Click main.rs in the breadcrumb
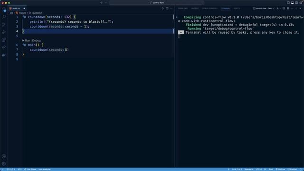Viewport: 304px width, 171px height. point(22,13)
